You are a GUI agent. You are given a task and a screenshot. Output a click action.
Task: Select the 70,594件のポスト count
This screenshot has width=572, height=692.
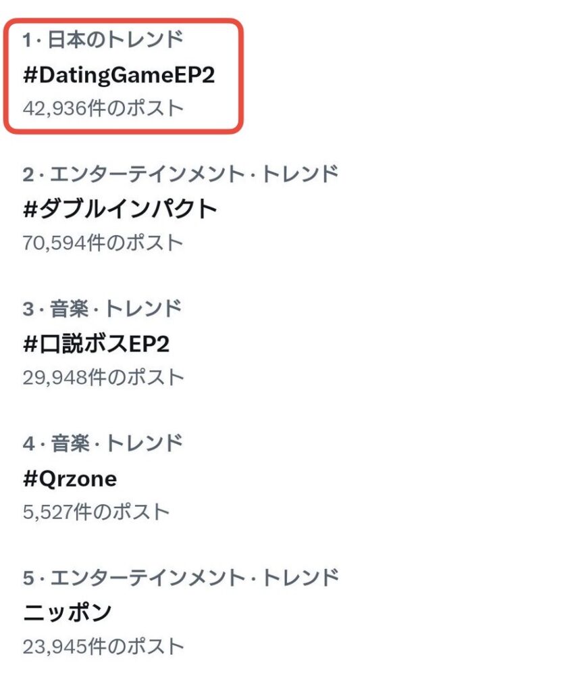103,243
